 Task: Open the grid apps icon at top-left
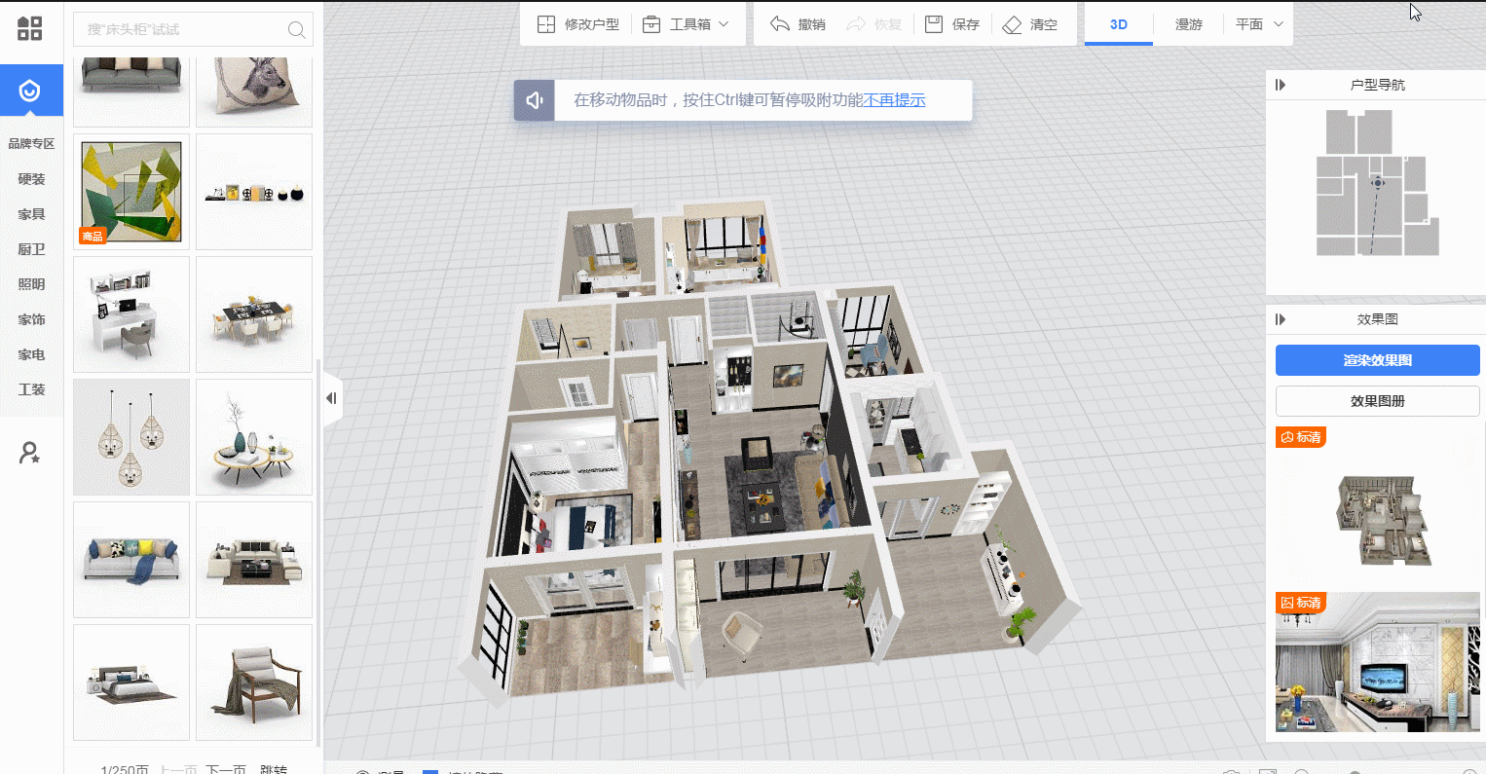point(30,28)
